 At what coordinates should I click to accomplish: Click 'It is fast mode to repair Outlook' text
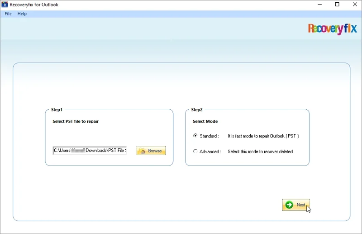tap(263, 136)
